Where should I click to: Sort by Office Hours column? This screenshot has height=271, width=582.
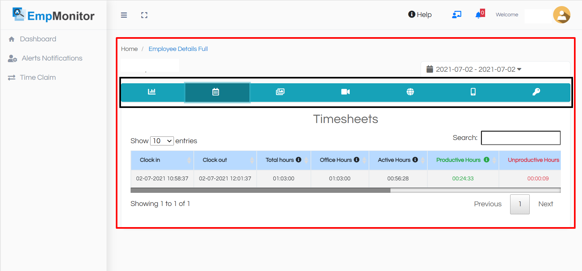[340, 160]
